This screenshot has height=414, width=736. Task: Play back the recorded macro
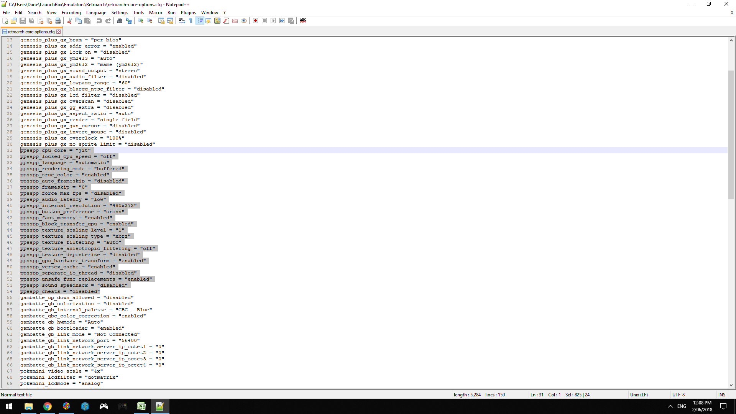[273, 21]
